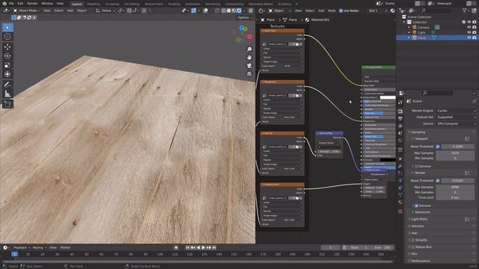Open the timeline Marker menu
Screen dimensions: 479x269
click(65, 247)
